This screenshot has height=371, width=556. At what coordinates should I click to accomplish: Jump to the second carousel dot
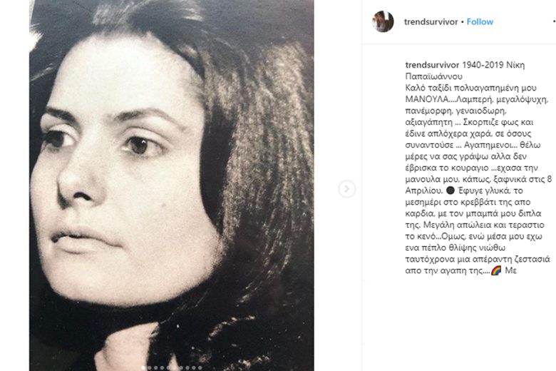tap(149, 368)
